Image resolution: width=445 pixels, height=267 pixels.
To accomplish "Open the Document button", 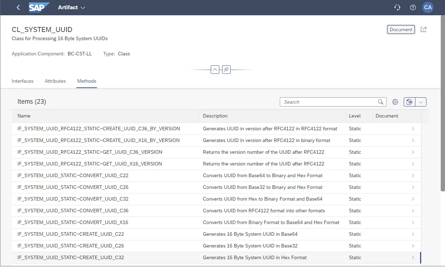I will [401, 29].
